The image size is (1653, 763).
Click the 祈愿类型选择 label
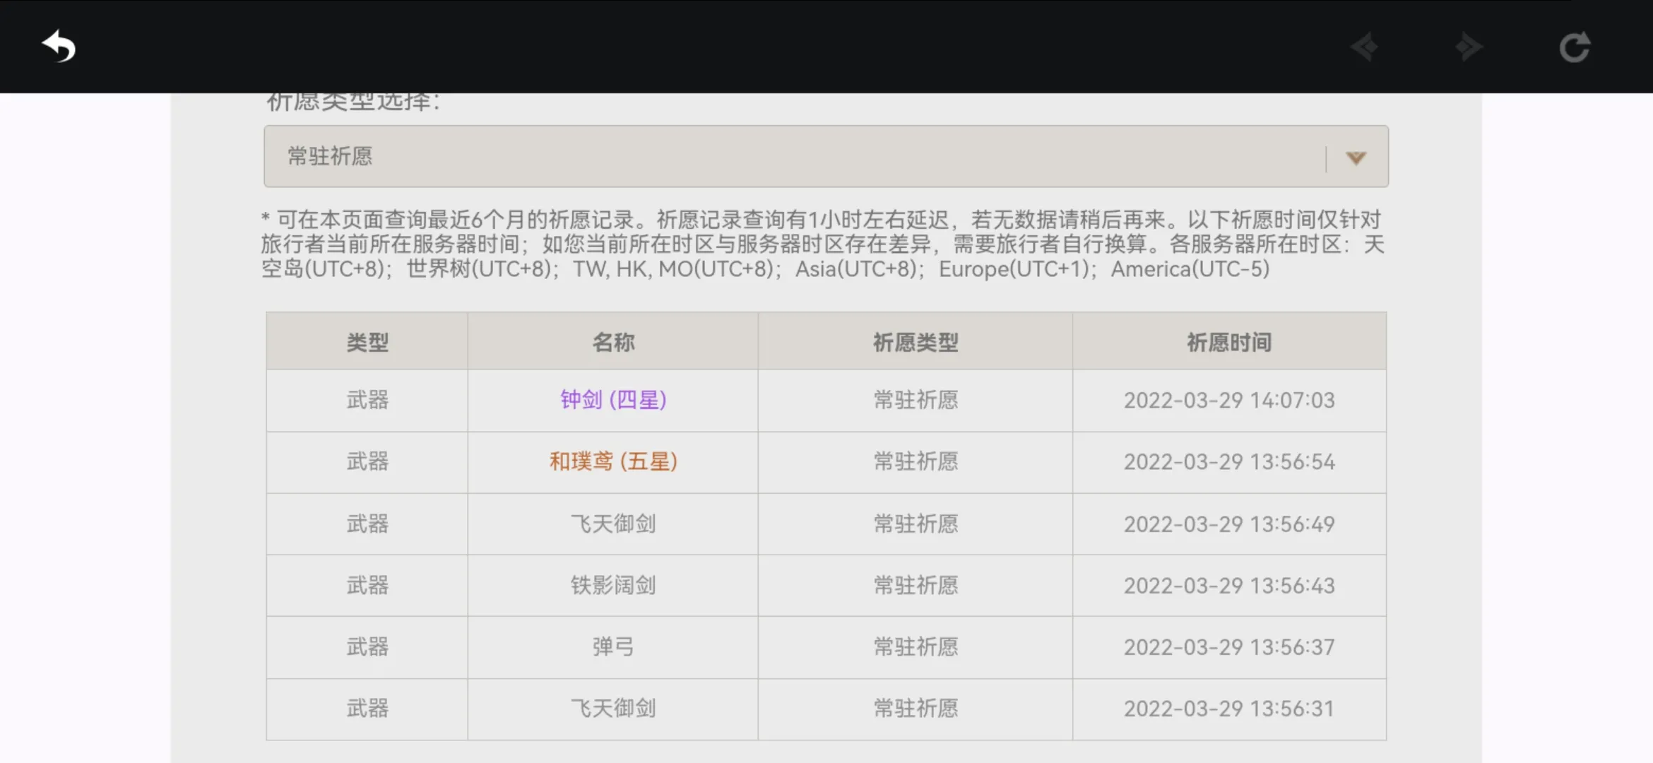pyautogui.click(x=353, y=102)
